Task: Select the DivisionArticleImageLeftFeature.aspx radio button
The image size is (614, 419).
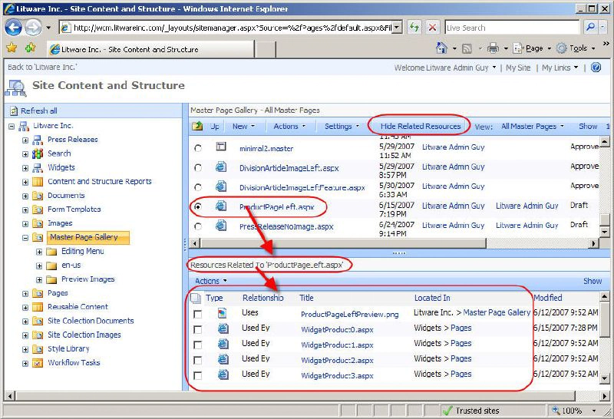Action: pos(198,187)
